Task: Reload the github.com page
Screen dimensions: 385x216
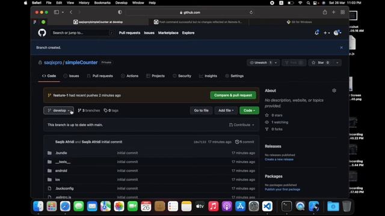Action: pyautogui.click(x=251, y=13)
